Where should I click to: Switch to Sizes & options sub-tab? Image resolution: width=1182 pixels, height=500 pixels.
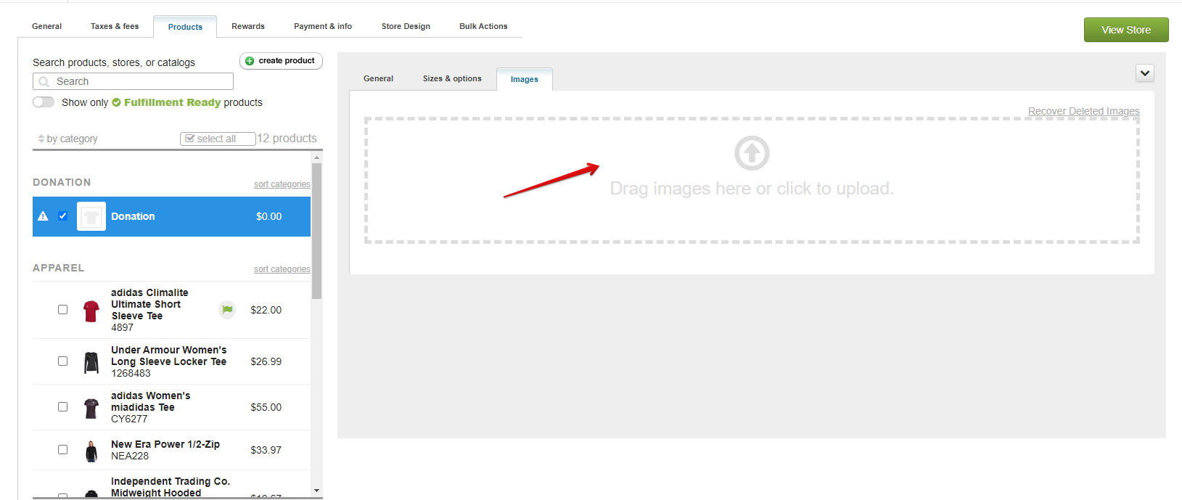(452, 78)
